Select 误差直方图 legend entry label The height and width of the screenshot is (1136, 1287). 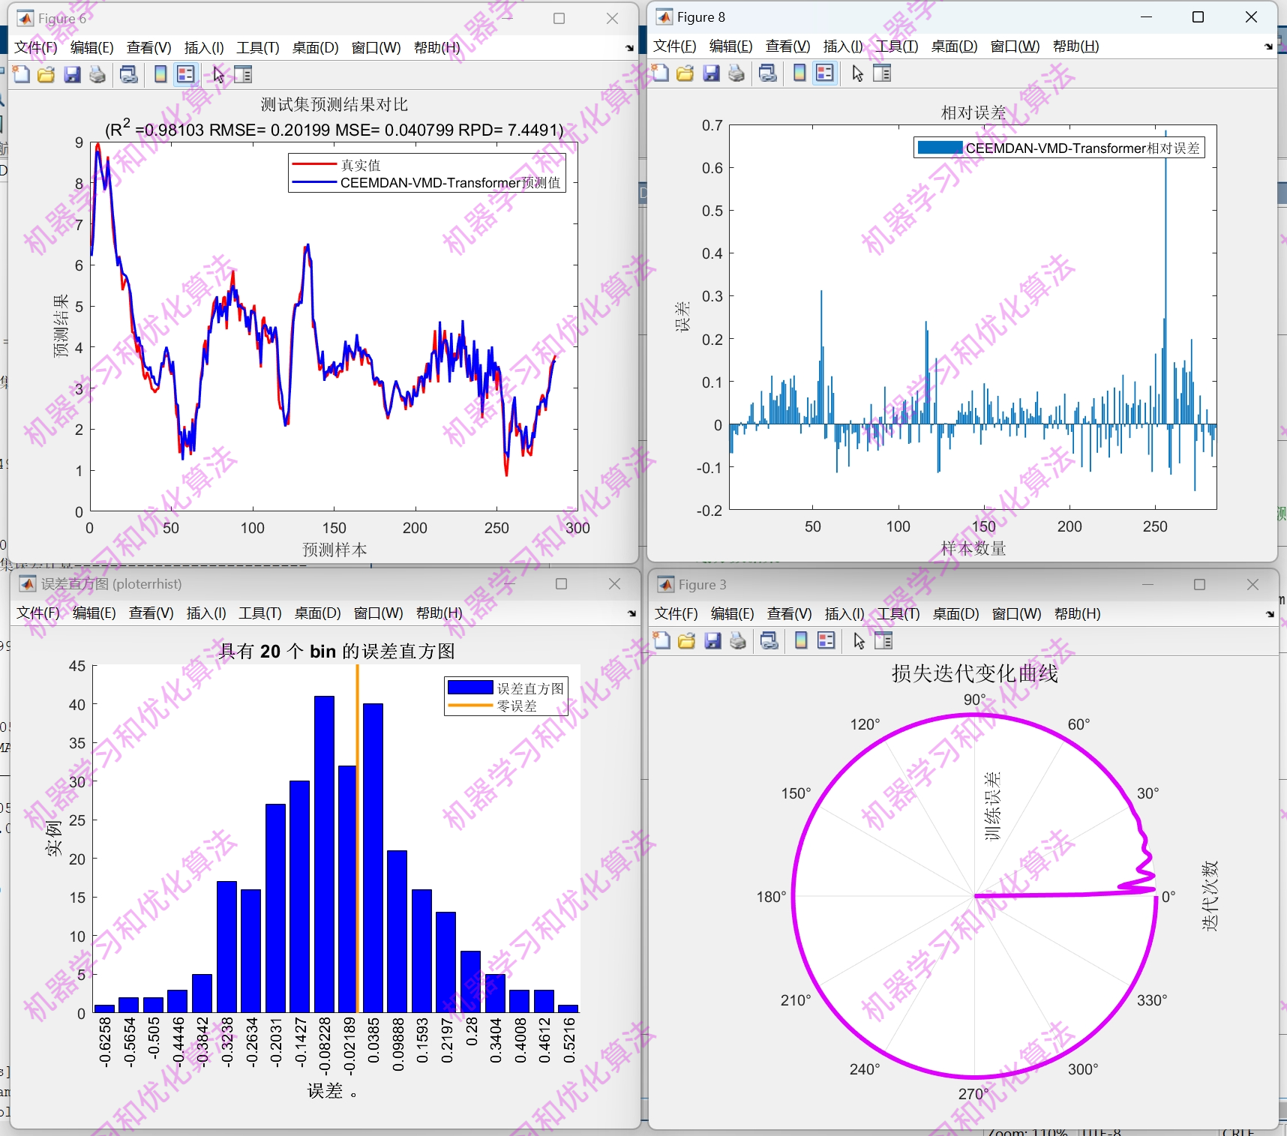tap(530, 688)
